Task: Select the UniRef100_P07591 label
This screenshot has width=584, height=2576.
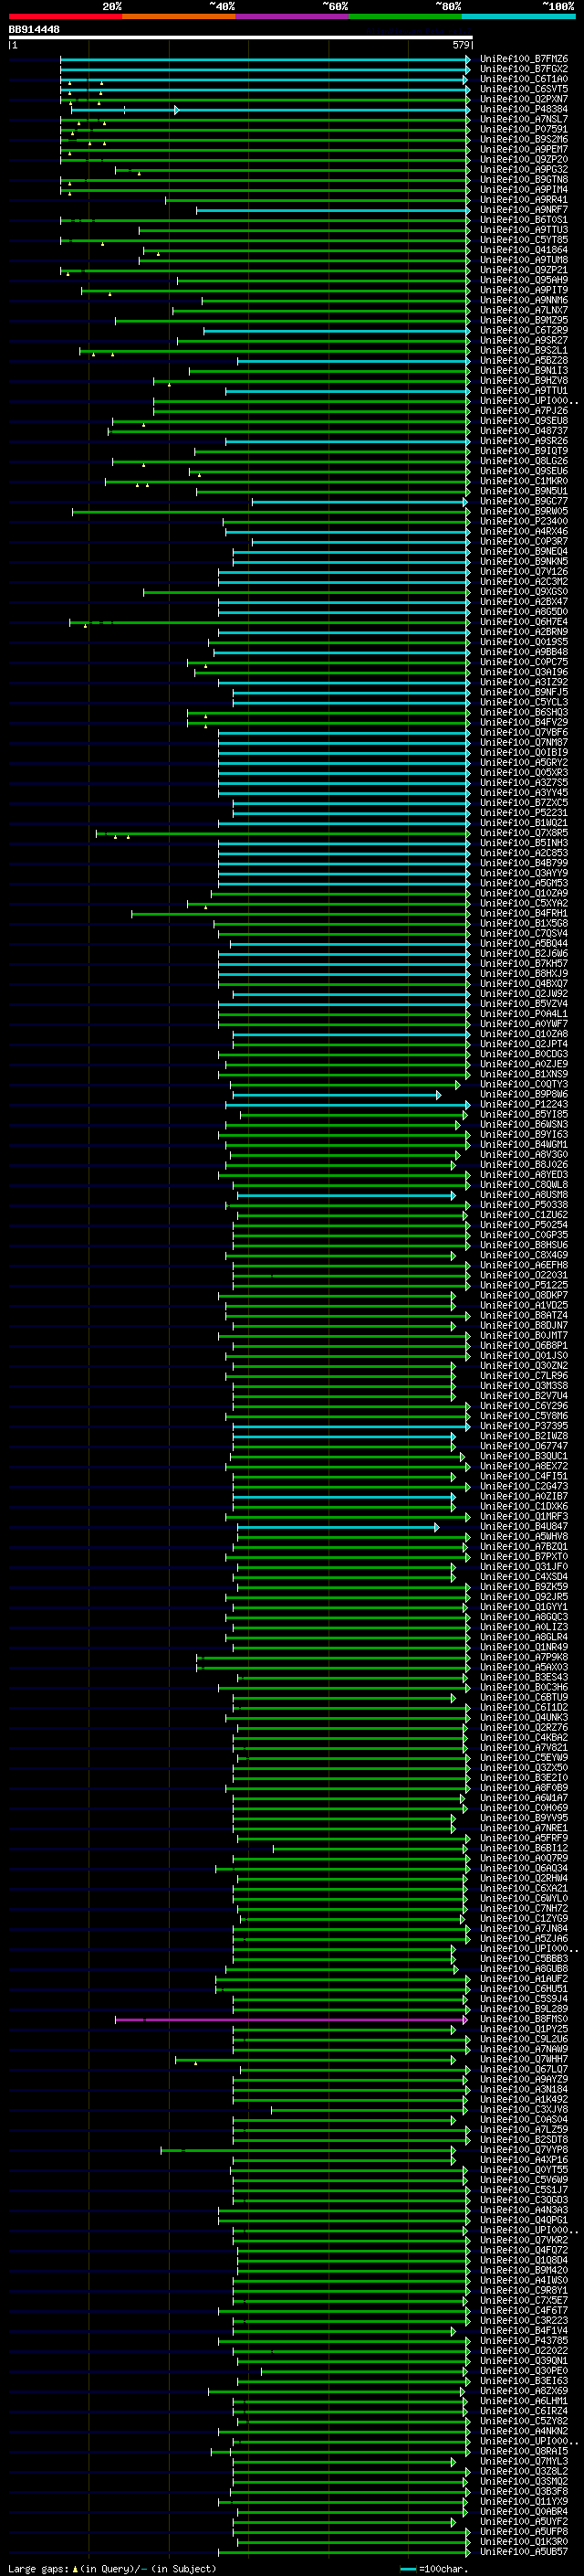Action: (523, 129)
